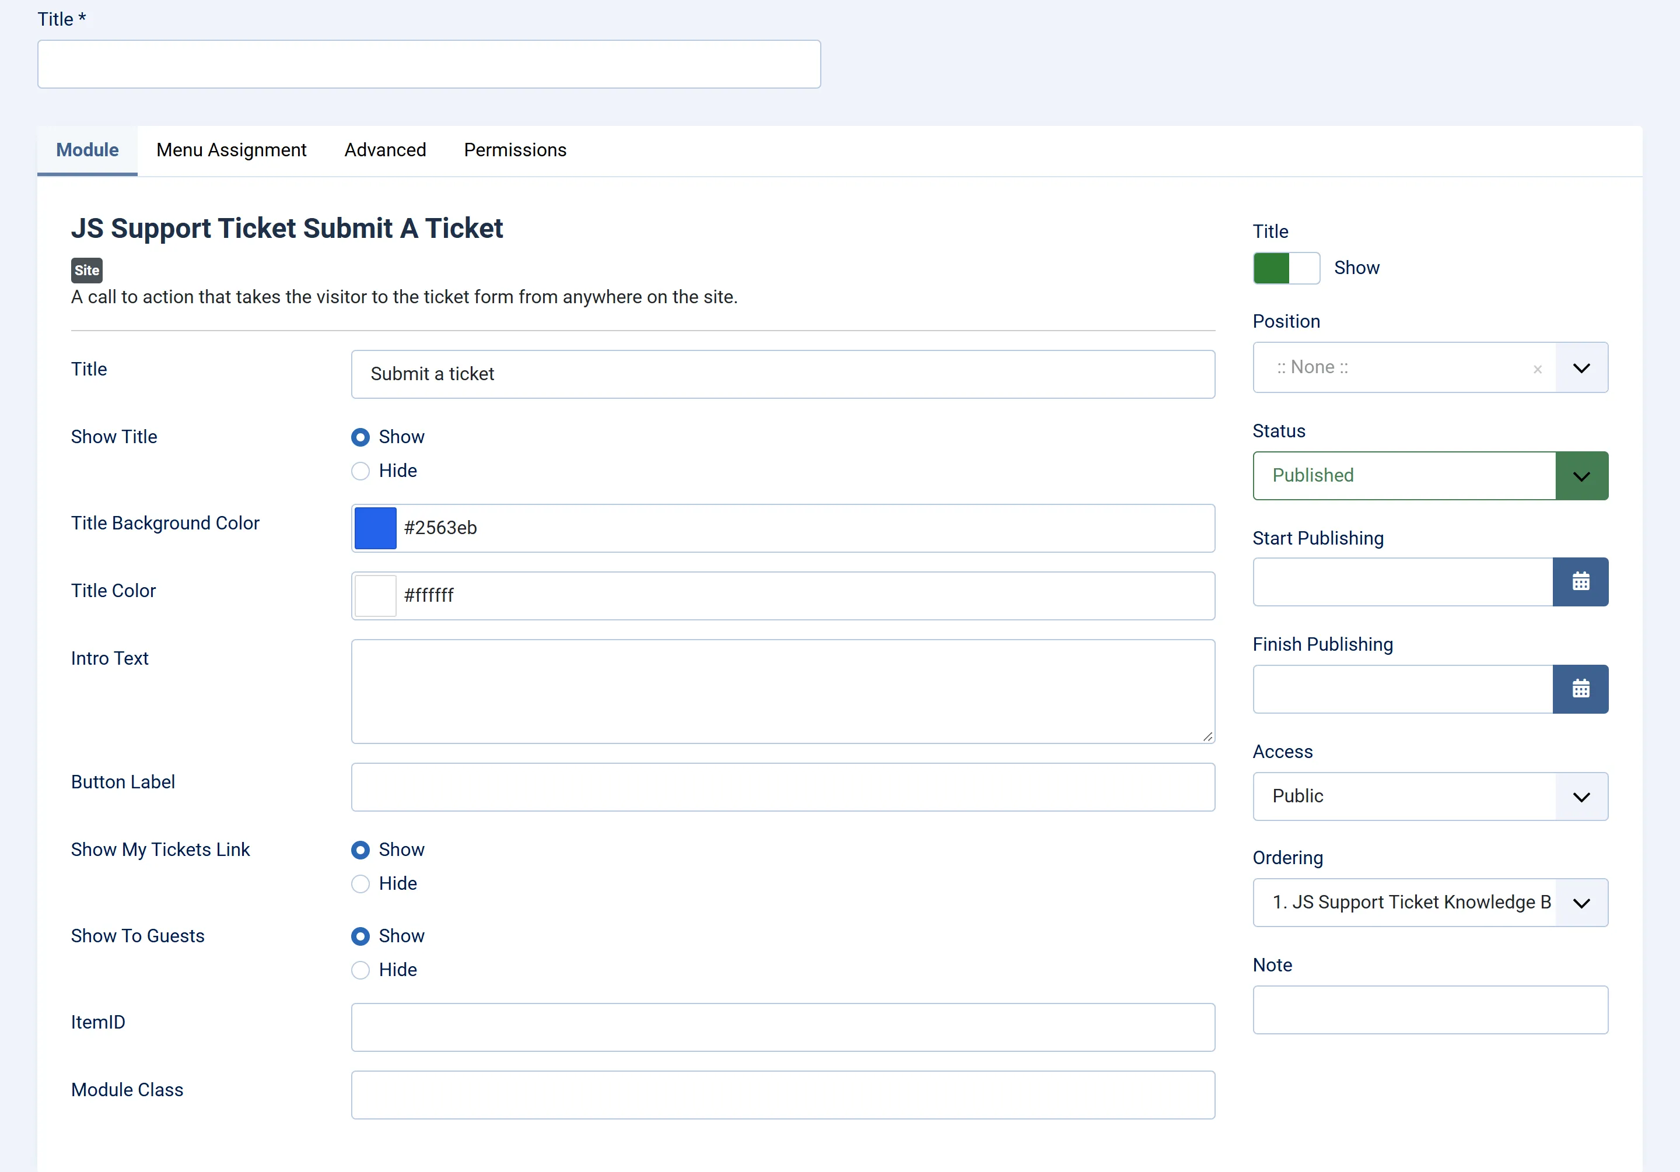Viewport: 1680px width, 1172px height.
Task: Switch to the Menu Assignment tab
Action: (231, 150)
